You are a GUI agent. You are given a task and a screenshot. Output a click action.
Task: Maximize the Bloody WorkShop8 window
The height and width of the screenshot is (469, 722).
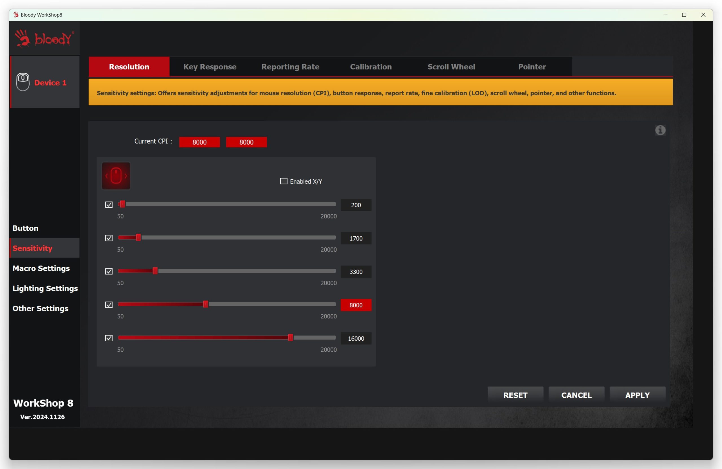684,15
